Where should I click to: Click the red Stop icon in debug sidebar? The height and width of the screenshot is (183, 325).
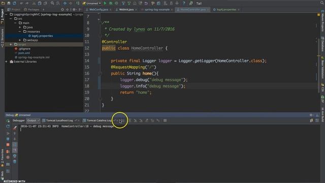[x=8, y=144]
